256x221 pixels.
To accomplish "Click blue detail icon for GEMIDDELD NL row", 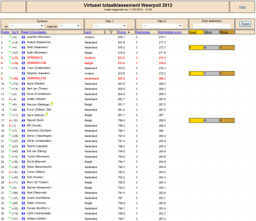I will coord(23,78).
